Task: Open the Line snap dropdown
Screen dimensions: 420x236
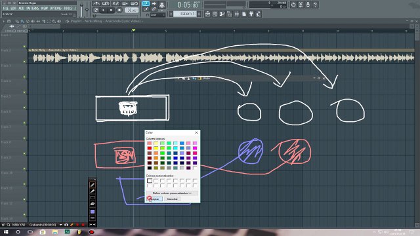Action: [157, 15]
